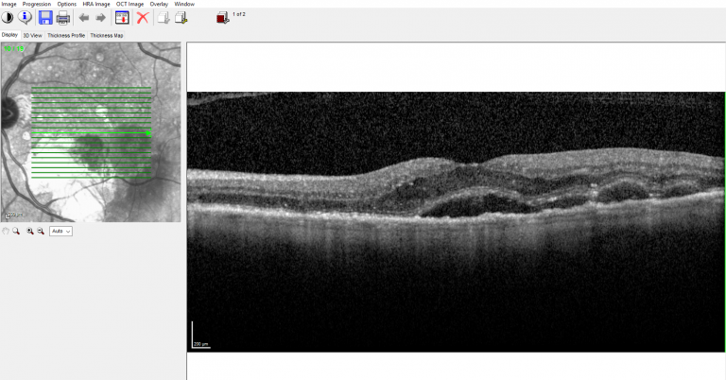This screenshot has height=380, width=726.
Task: Switch to the 3D View tab
Action: (x=33, y=35)
